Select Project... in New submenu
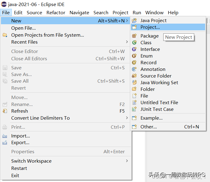This screenshot has height=182, width=210. pyautogui.click(x=168, y=27)
